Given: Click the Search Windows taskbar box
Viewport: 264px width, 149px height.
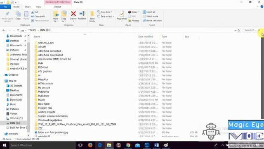Looking at the screenshot, I should (42, 145).
